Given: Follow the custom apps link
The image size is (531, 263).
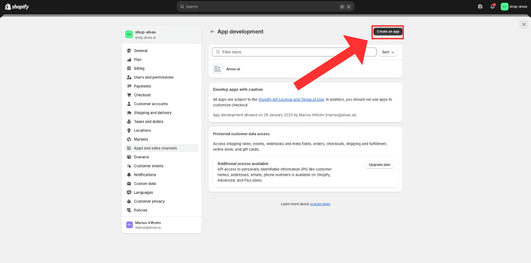Looking at the screenshot, I should (320, 204).
